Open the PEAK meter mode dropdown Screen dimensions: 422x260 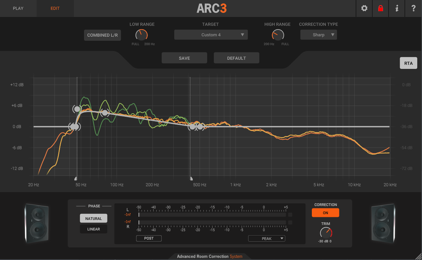tap(267, 239)
